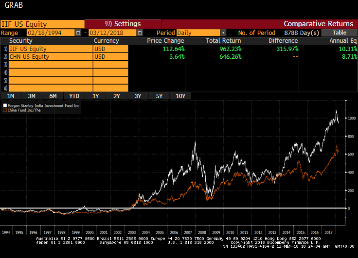This screenshot has height=258, width=358.
Task: Open calendar picker for end date
Action: click(140, 33)
